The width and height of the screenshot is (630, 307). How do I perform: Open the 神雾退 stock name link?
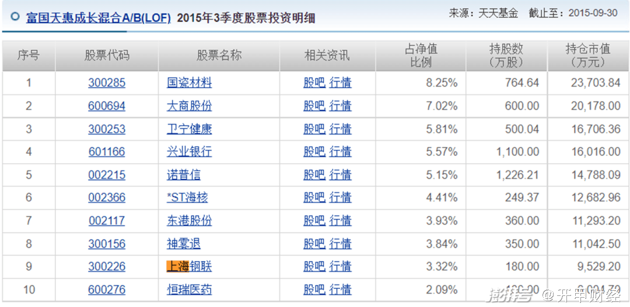184,244
